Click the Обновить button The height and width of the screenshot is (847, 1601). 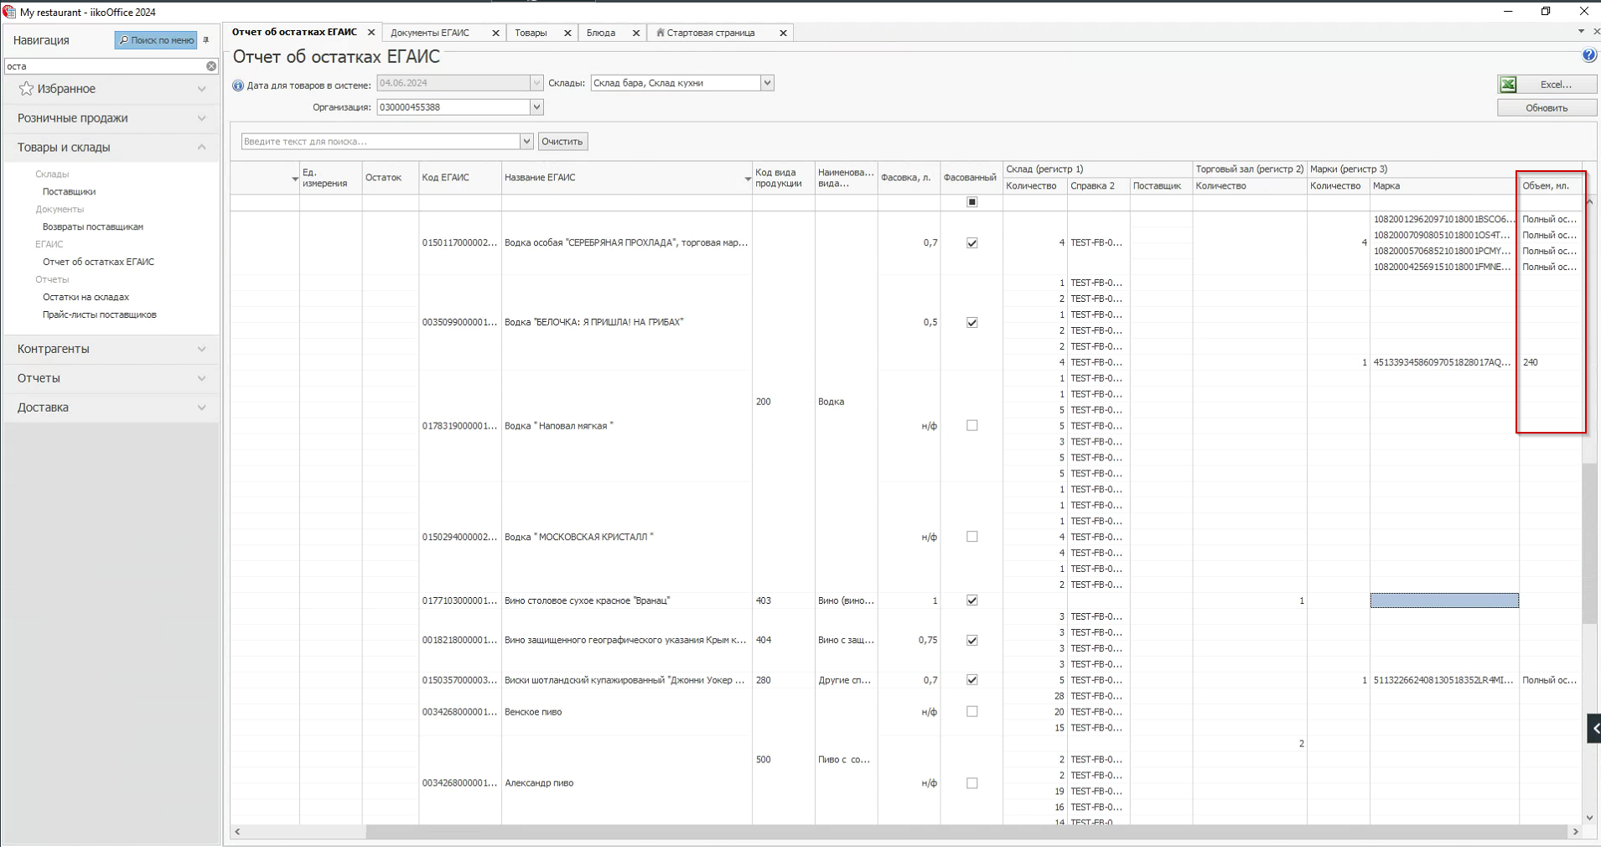(1547, 107)
